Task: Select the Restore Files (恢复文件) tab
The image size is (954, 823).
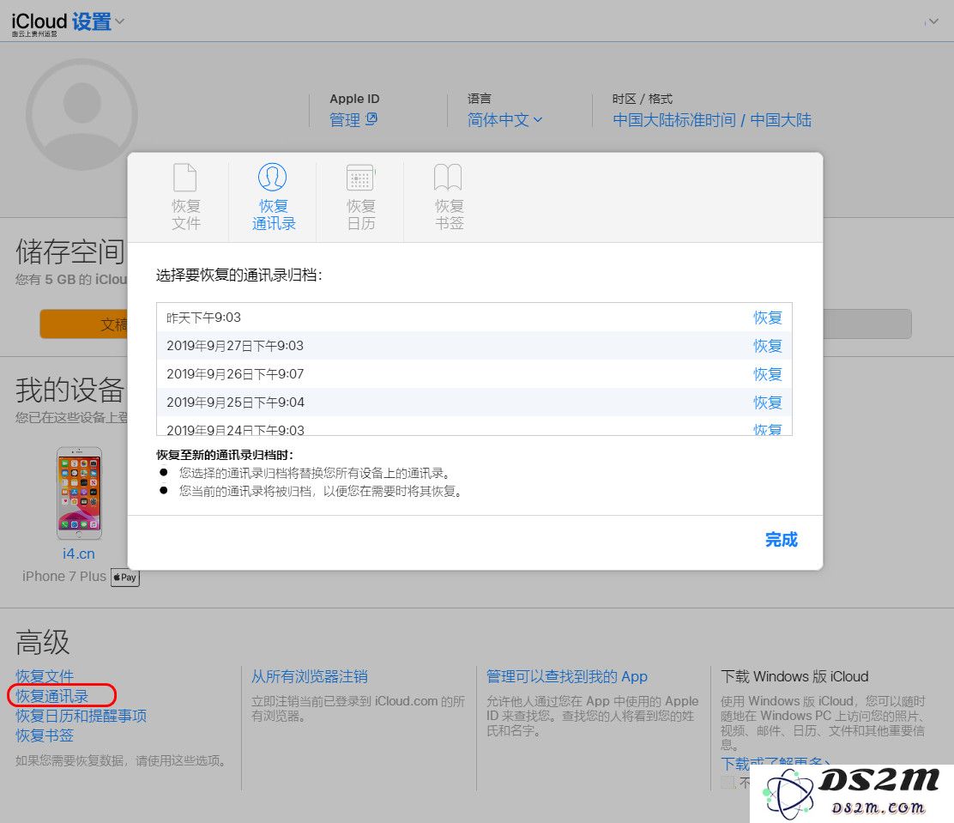Action: point(185,197)
